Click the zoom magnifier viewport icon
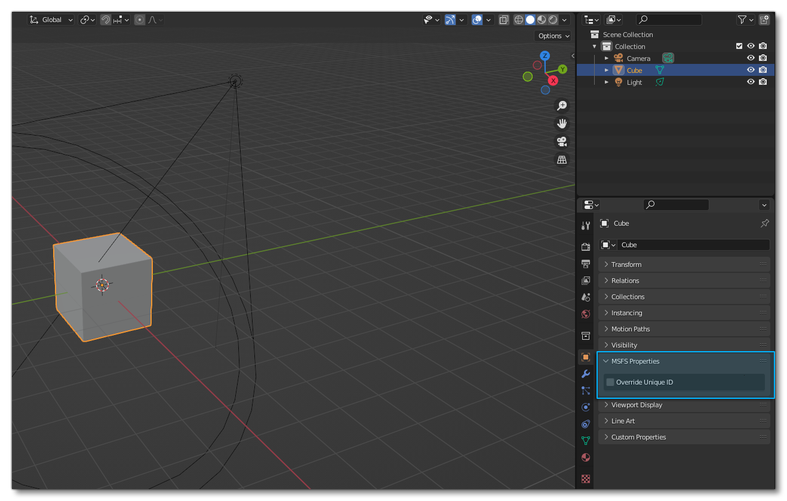The height and width of the screenshot is (501, 787). click(x=562, y=105)
